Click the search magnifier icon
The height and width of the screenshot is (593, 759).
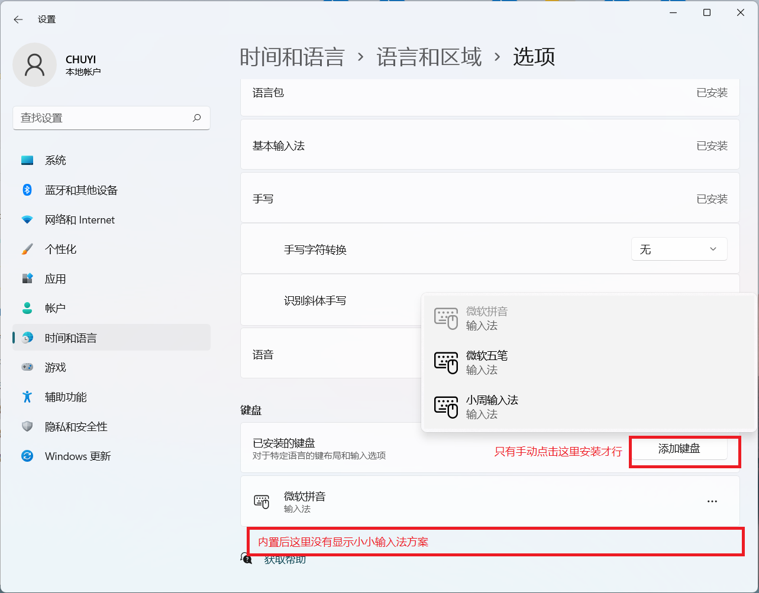tap(197, 118)
